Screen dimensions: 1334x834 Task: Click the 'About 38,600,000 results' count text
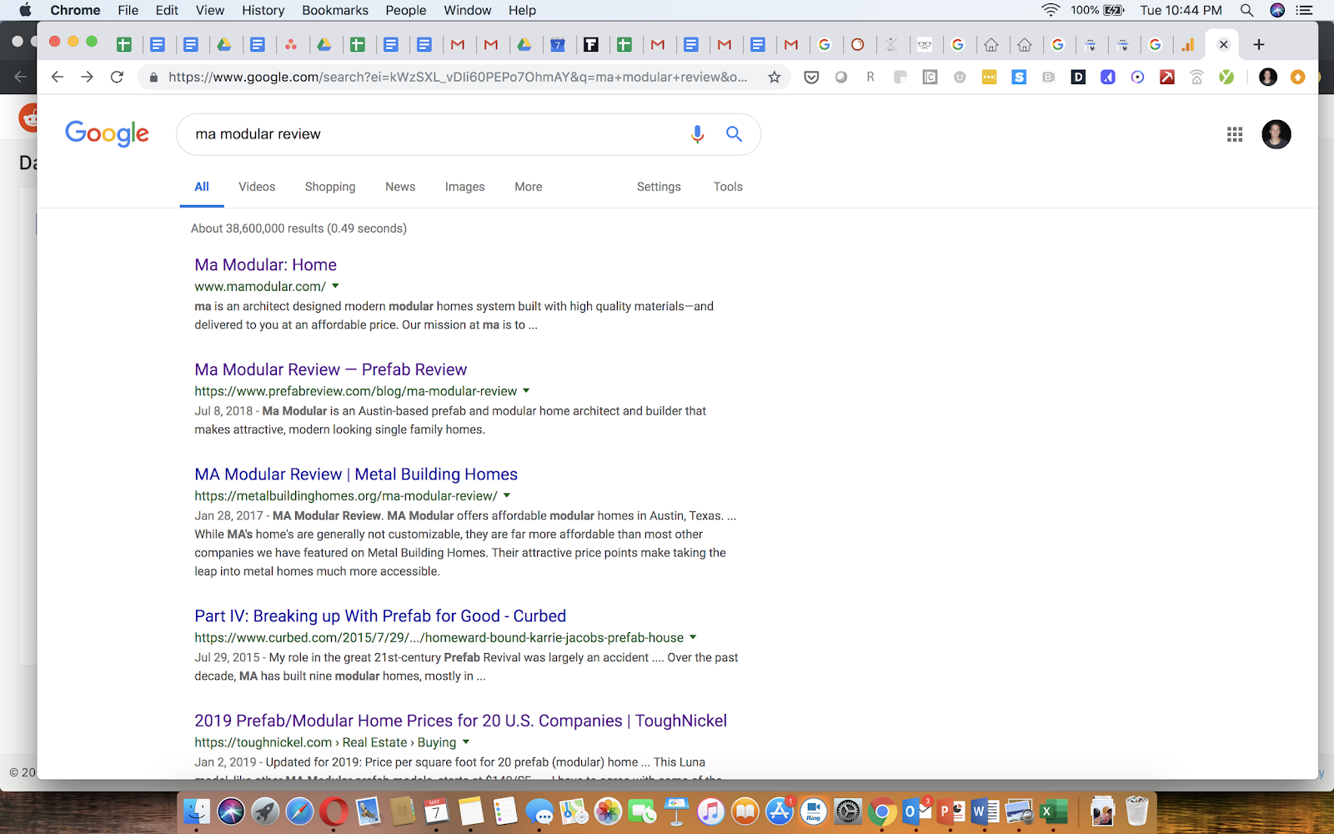point(298,229)
